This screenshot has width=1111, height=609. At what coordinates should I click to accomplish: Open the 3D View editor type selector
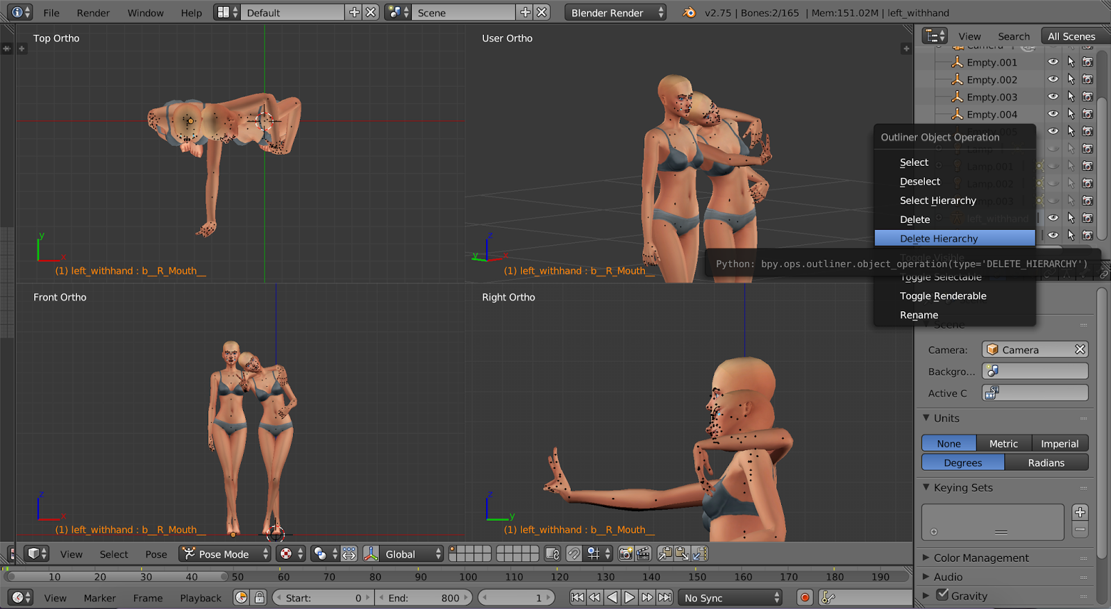[36, 553]
